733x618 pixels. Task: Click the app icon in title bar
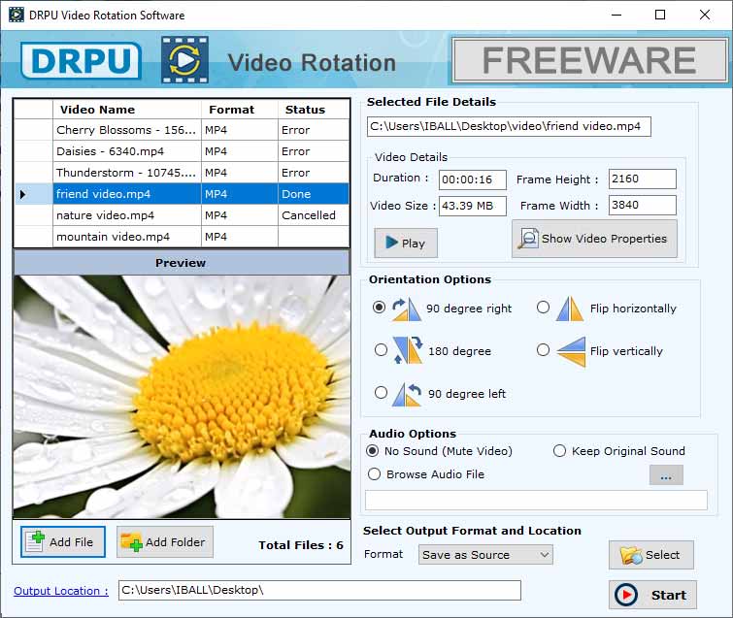tap(16, 15)
